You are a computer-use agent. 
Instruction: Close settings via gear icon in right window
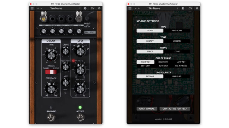(197, 8)
